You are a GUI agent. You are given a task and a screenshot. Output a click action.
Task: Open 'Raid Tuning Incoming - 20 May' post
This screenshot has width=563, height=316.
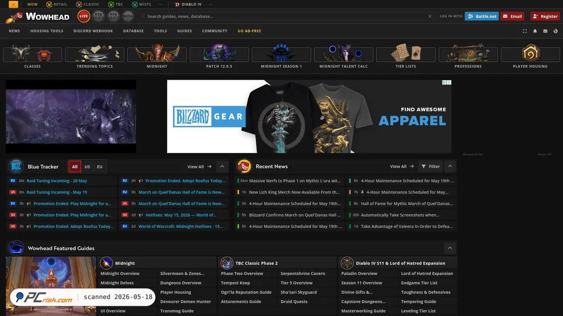tap(57, 181)
